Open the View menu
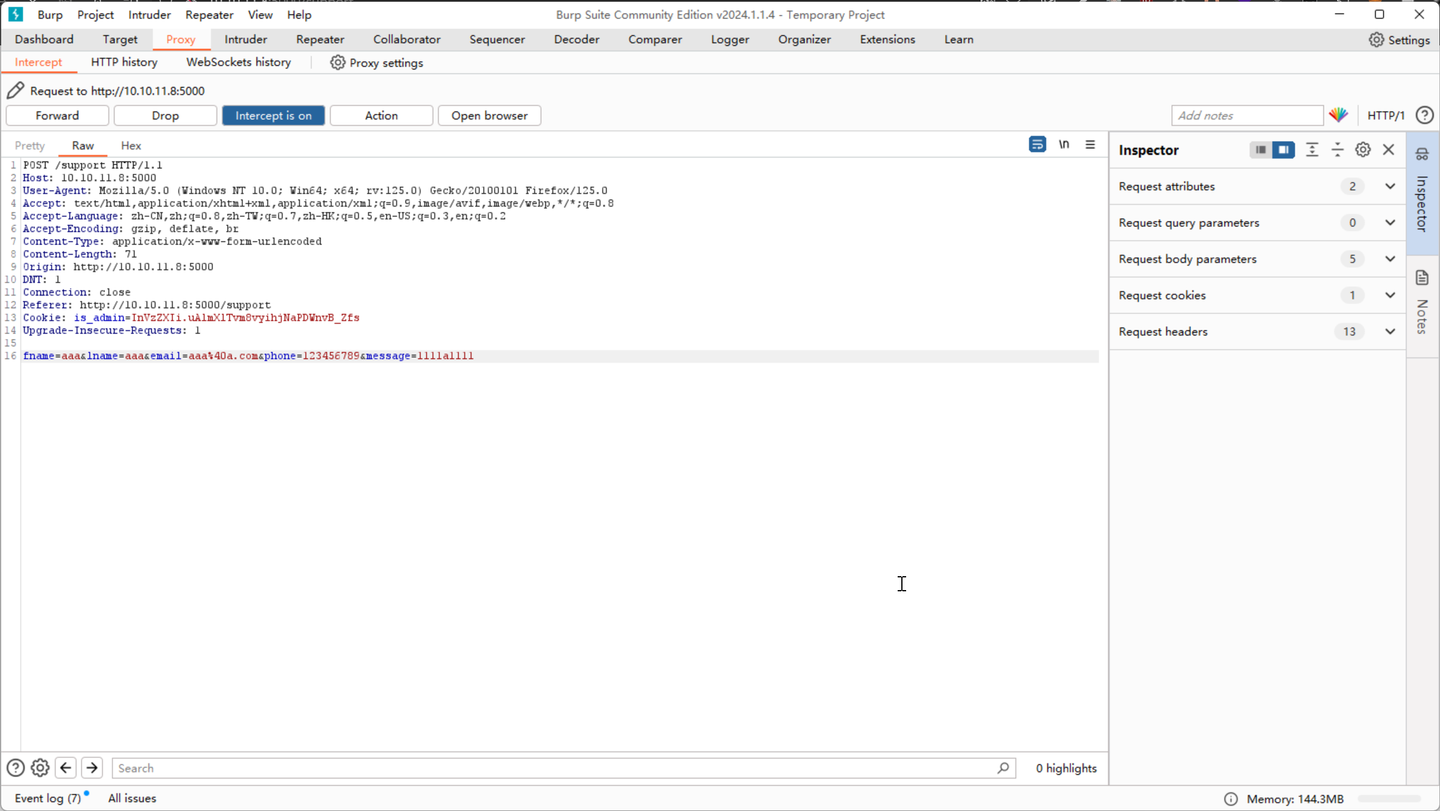Screen dimensions: 1440x811 click(260, 15)
